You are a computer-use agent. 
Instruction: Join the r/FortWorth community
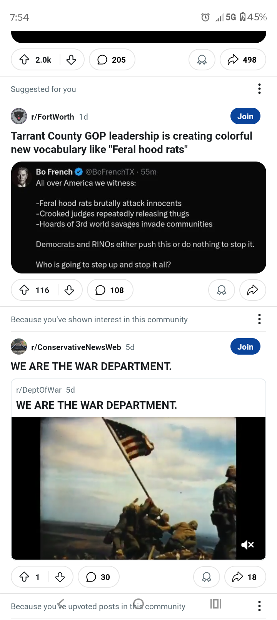tap(245, 117)
